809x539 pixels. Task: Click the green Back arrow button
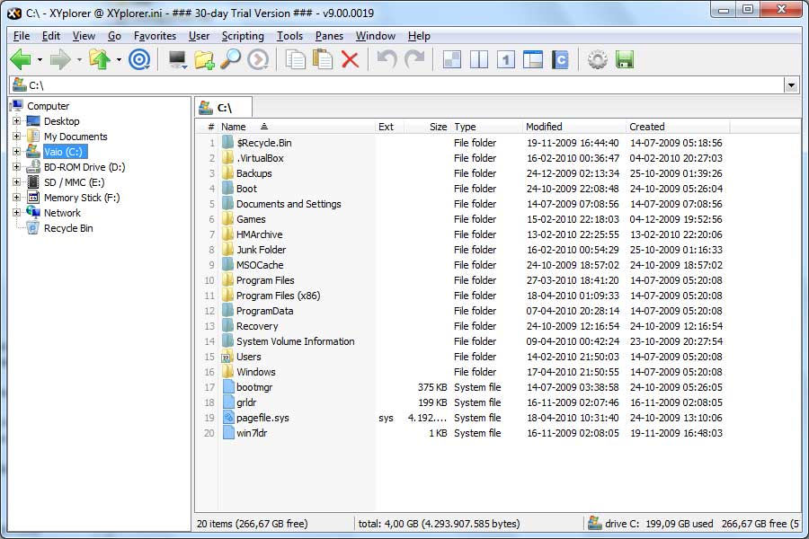21,60
